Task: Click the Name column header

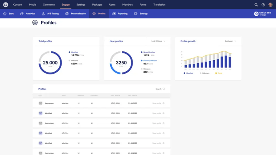Action: (x=64, y=95)
